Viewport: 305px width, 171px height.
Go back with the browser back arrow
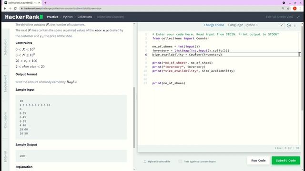tap(5, 9)
